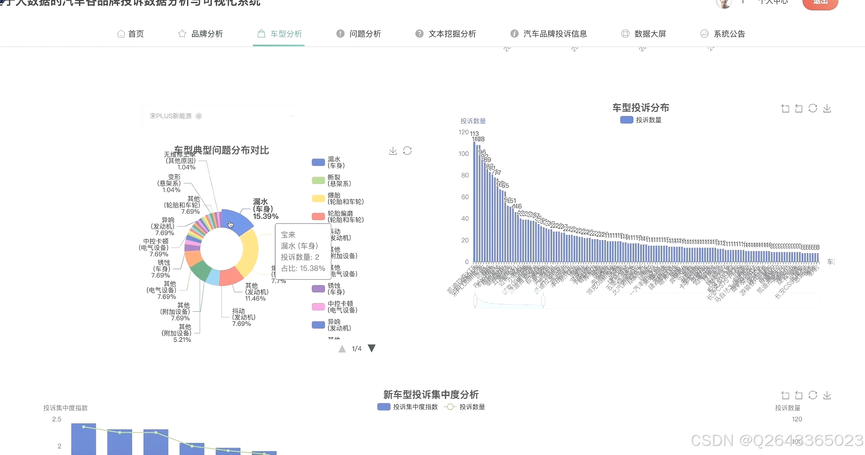865x455 pixels.
Task: Toggle 投诉集中度指数 legend series
Action: (x=408, y=407)
